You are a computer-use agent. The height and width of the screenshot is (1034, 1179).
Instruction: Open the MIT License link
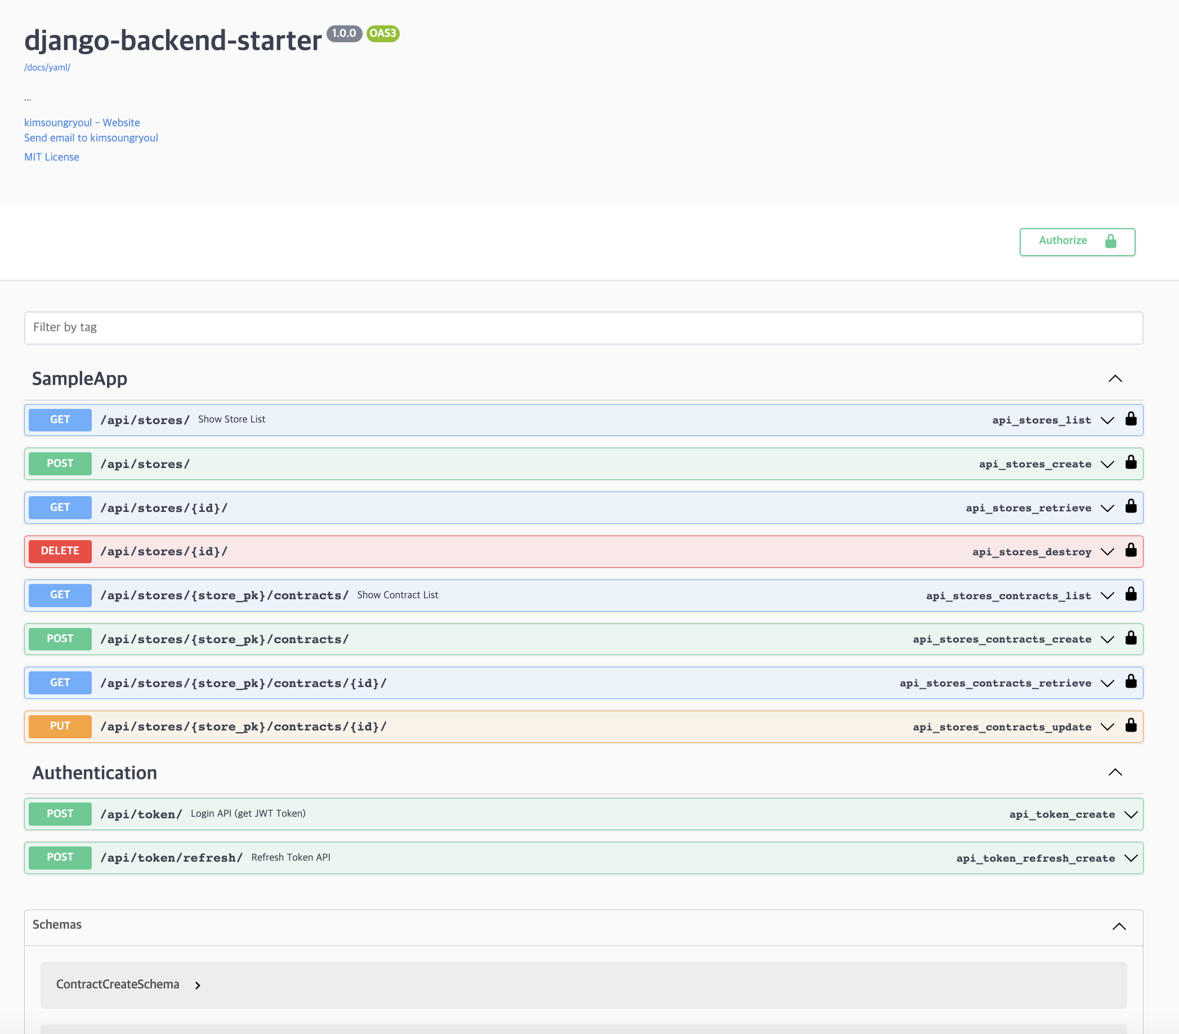[52, 157]
